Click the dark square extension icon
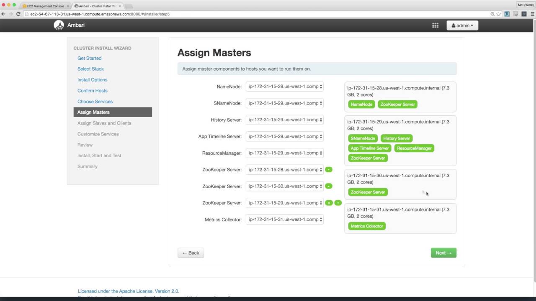 524,14
